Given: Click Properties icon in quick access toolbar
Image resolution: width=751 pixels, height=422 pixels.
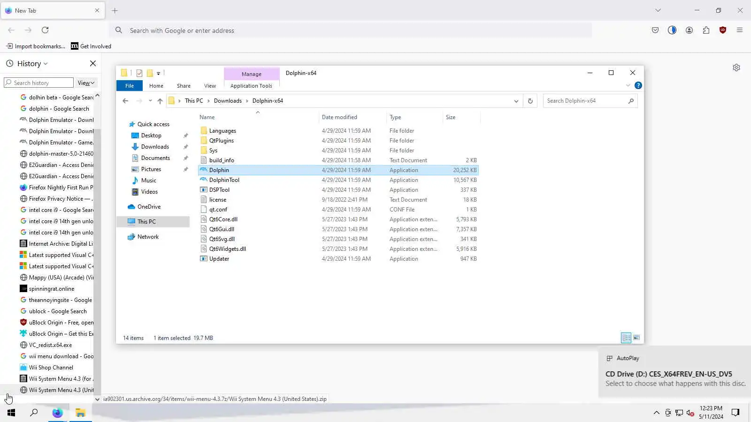Looking at the screenshot, I should 139,73.
